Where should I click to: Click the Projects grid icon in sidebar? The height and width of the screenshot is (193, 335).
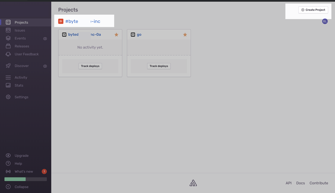8,22
